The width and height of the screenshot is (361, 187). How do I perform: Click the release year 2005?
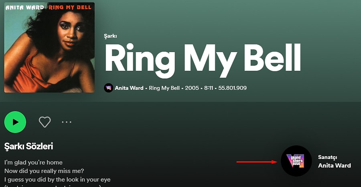192,88
